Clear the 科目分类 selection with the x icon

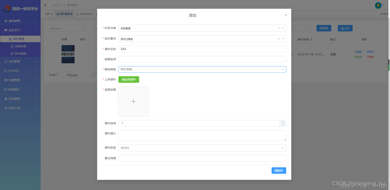point(279,29)
